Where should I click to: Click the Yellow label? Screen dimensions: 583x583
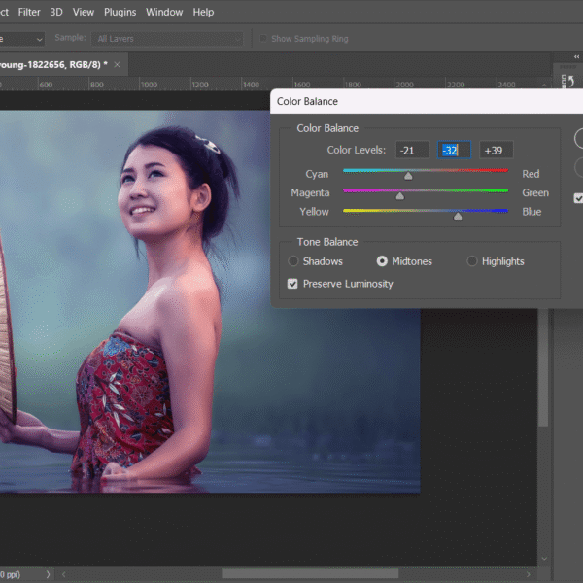(x=314, y=212)
